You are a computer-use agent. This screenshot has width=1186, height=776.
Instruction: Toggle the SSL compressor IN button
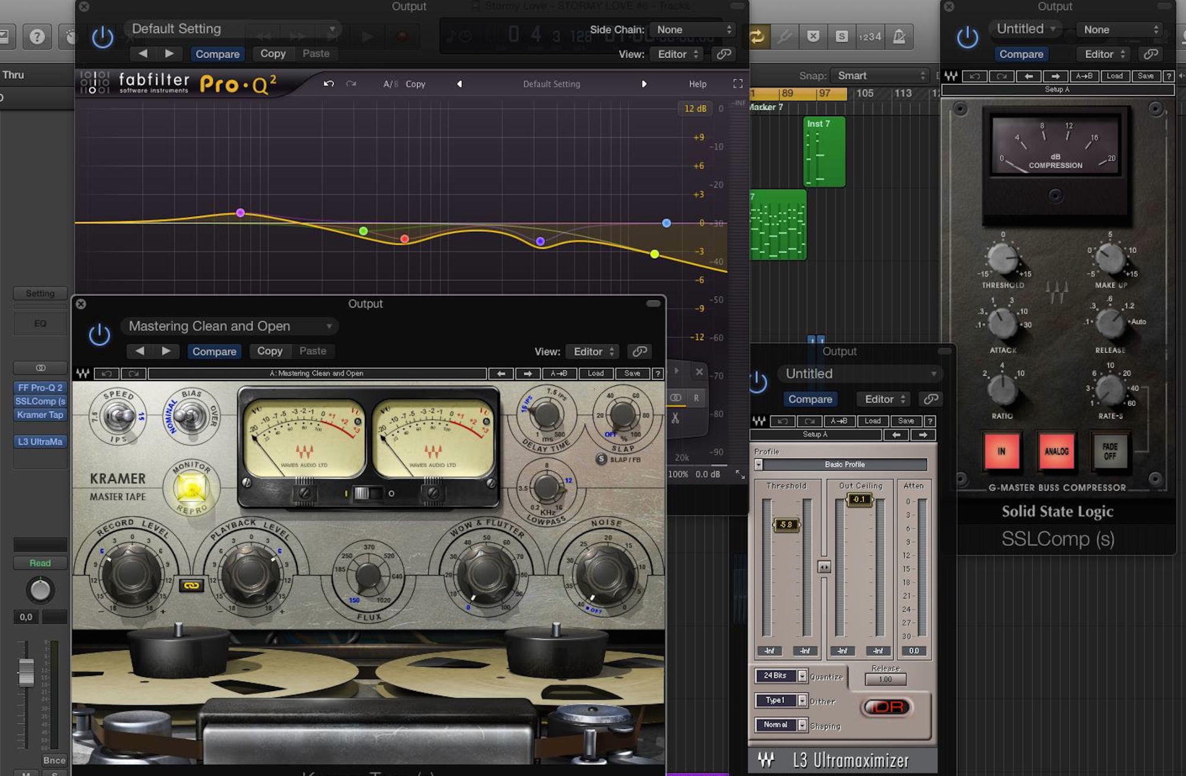[1001, 451]
